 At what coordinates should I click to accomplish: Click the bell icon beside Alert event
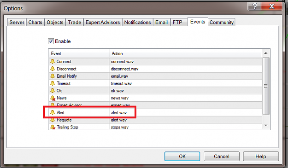click(x=53, y=112)
